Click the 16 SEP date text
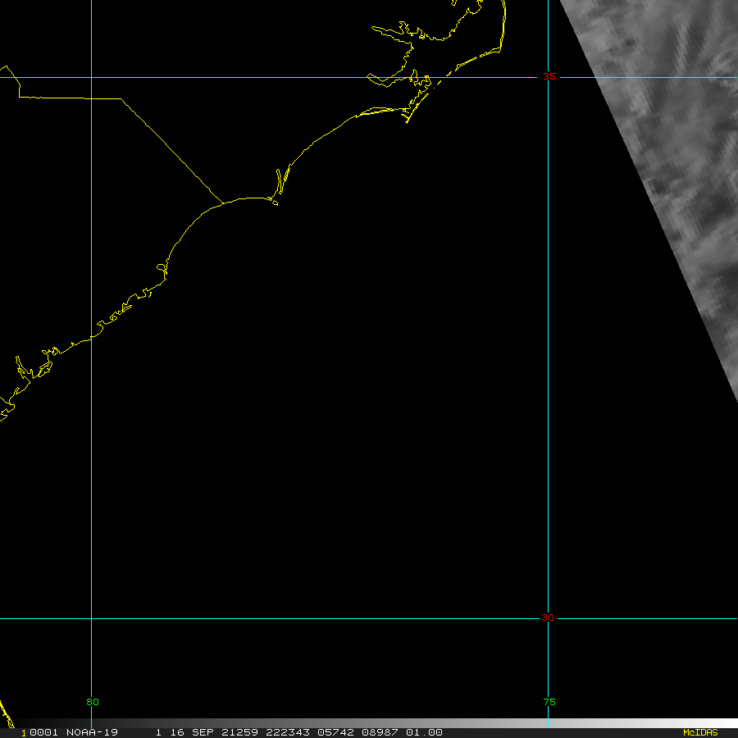 point(189,732)
